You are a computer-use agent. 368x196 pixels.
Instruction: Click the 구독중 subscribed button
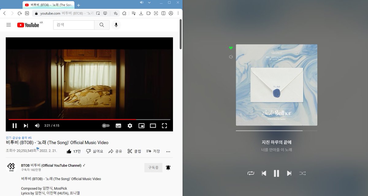pos(153,168)
